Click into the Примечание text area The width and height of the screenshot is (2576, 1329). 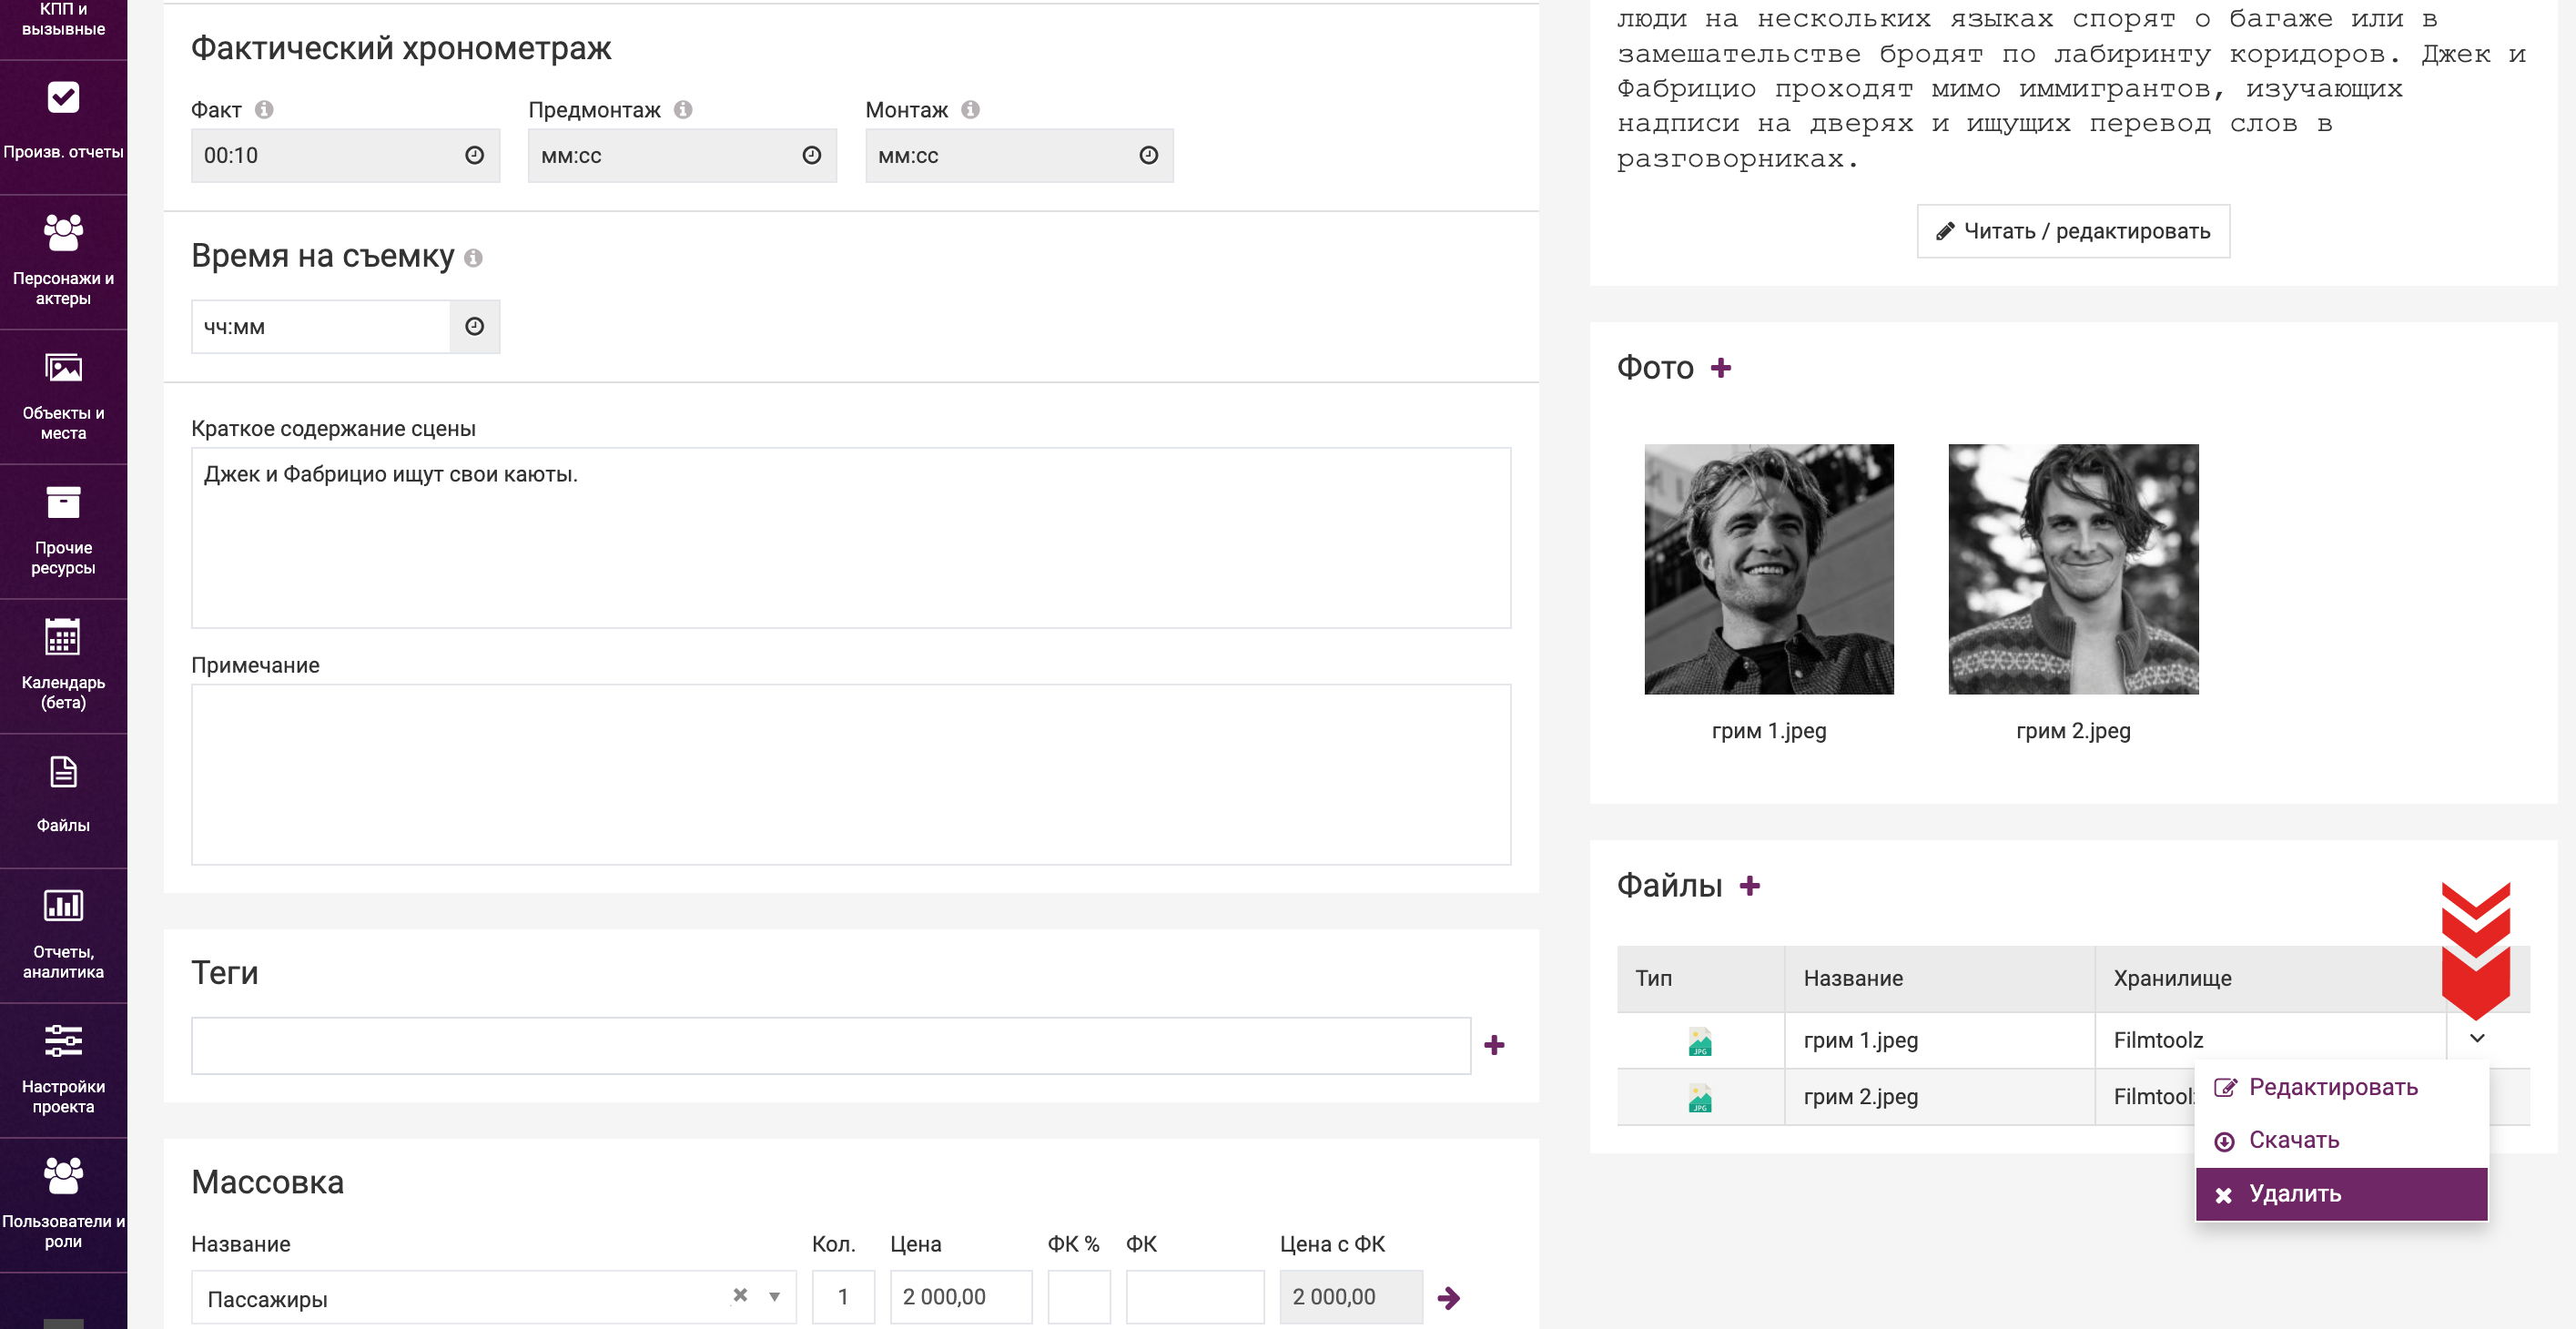coord(850,774)
